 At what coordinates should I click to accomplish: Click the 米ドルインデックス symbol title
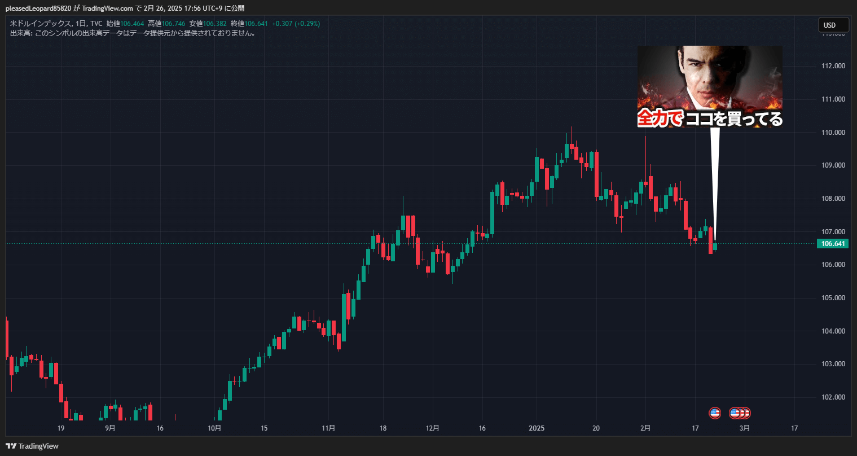41,24
